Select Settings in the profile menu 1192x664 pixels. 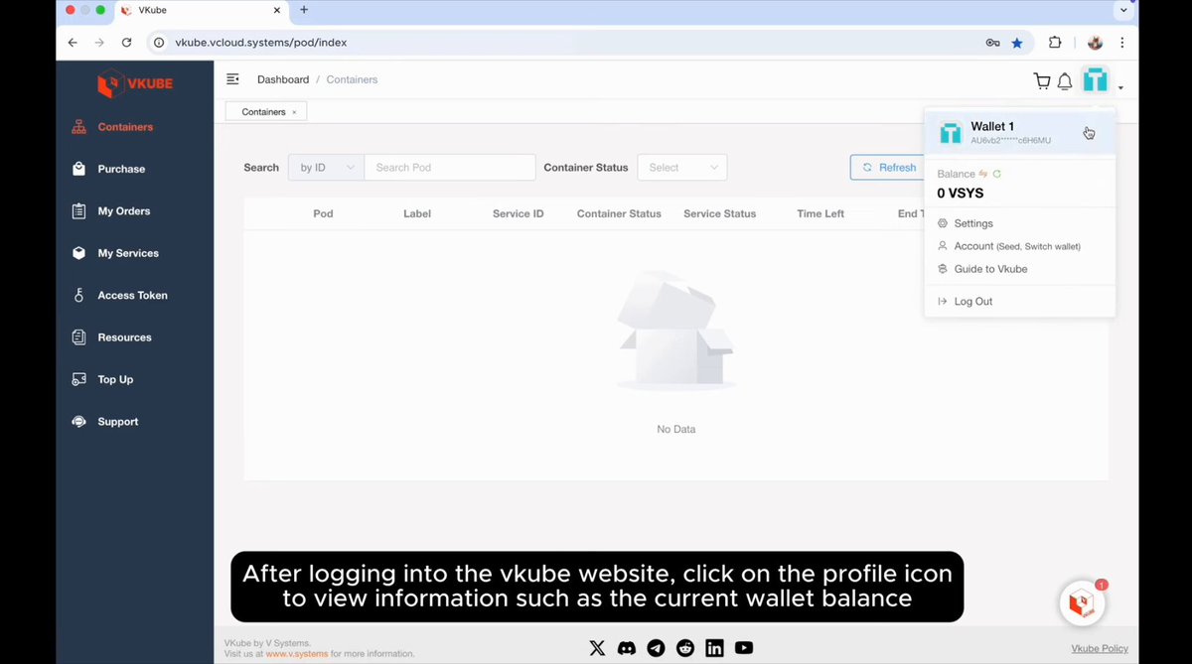[973, 223]
